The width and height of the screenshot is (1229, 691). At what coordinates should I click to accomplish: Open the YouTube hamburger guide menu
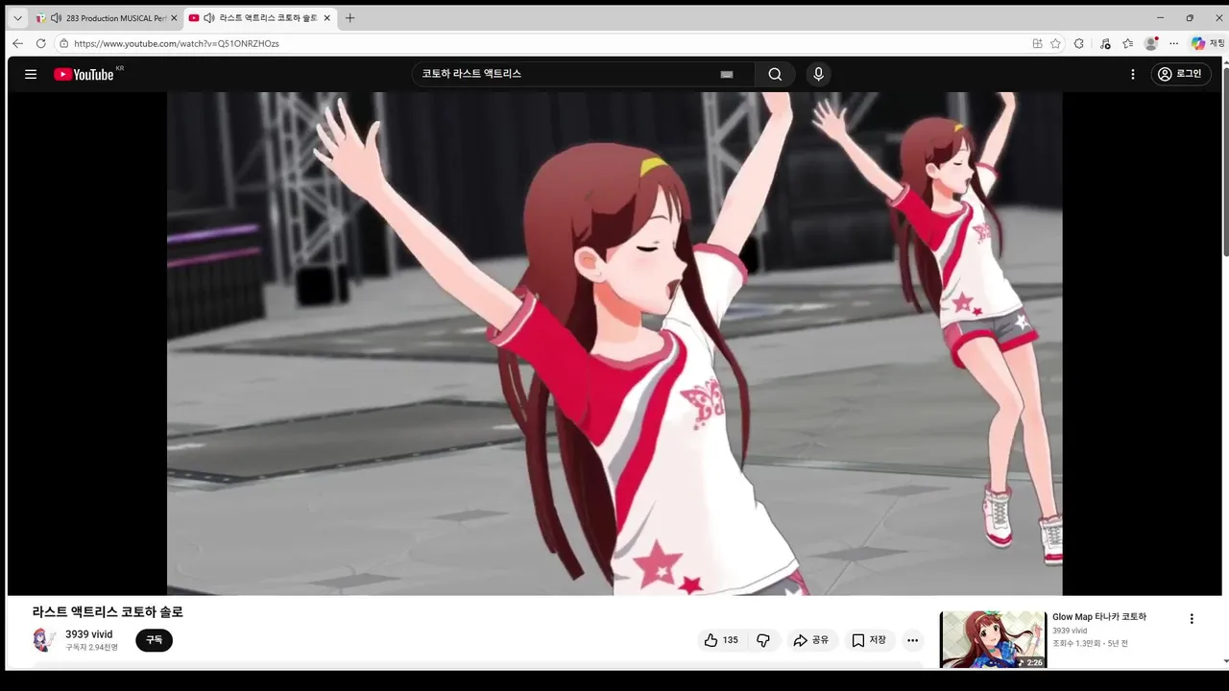pyautogui.click(x=31, y=74)
